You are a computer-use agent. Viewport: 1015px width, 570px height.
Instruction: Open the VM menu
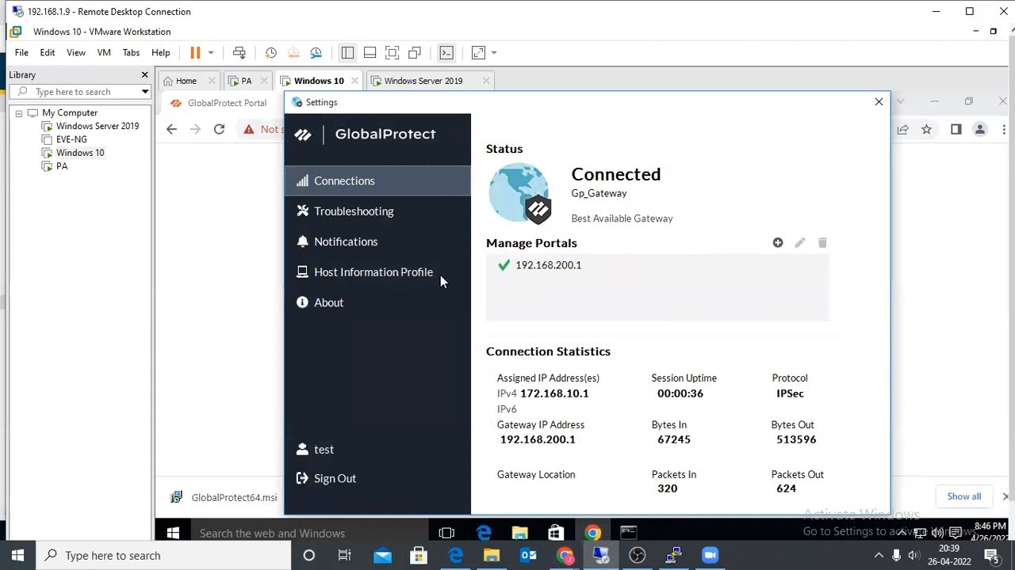(104, 53)
